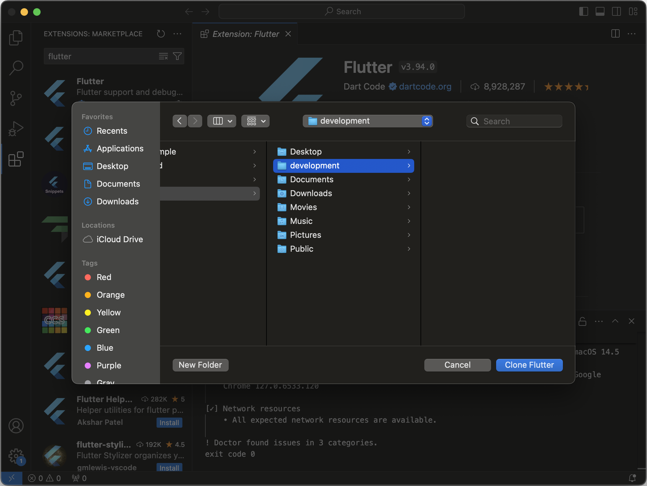Open the Search view in activity bar

coord(16,68)
